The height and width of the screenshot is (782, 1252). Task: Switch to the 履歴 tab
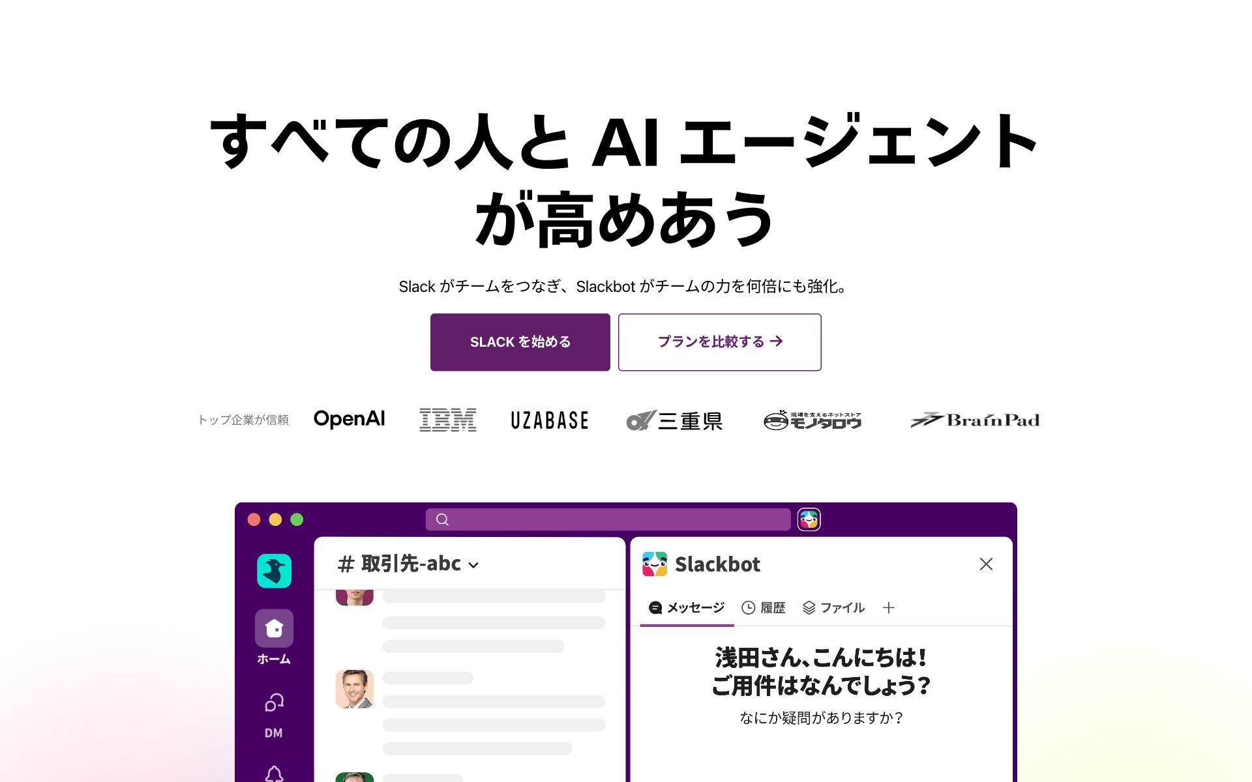pyautogui.click(x=764, y=608)
